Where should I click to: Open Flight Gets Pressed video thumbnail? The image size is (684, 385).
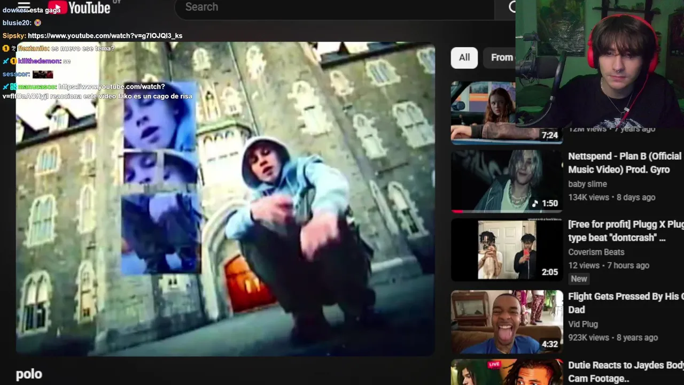(x=506, y=322)
